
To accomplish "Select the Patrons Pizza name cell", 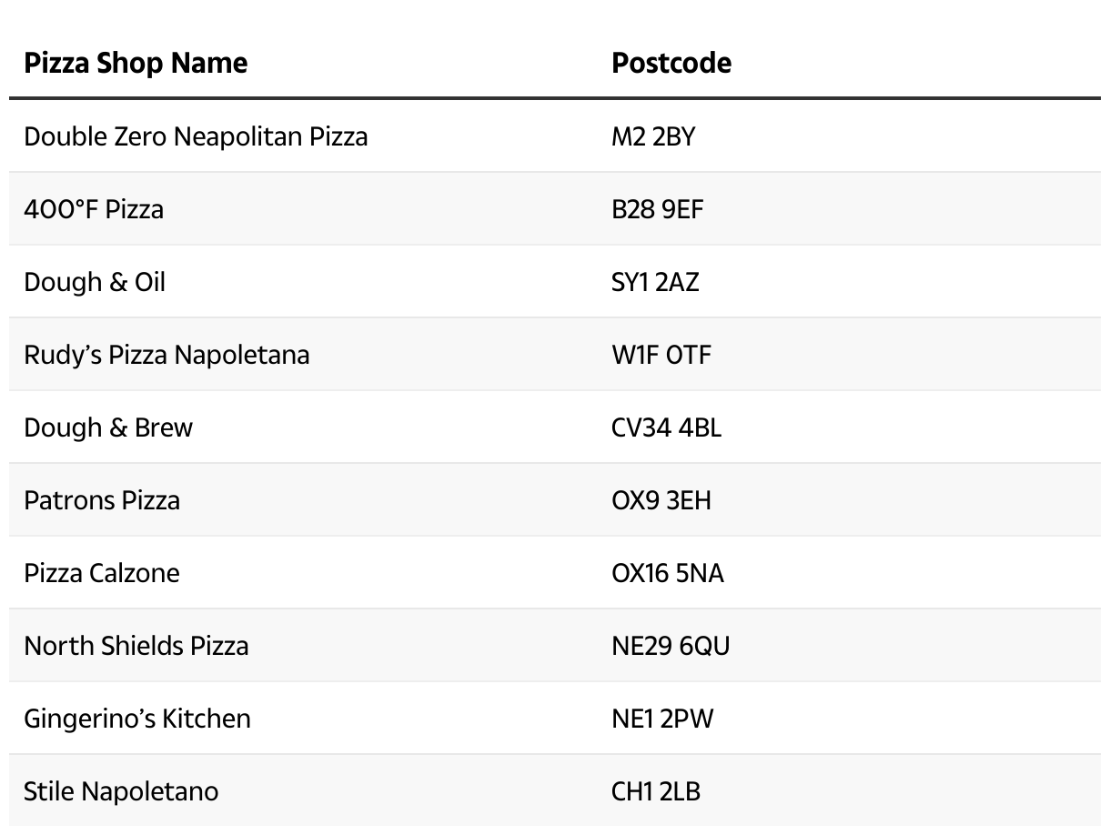I will click(102, 500).
